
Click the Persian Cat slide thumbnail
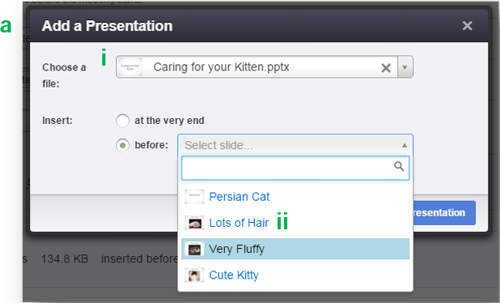pyautogui.click(x=194, y=196)
